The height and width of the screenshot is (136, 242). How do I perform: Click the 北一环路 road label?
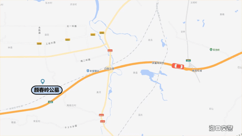72,26
